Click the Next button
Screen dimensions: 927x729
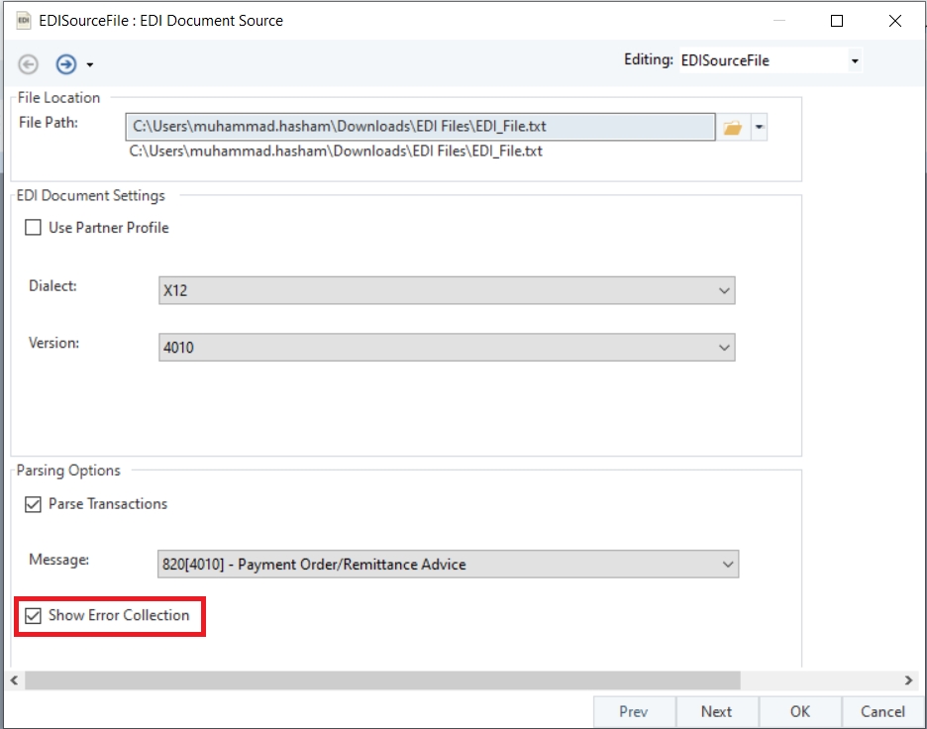[x=716, y=712]
